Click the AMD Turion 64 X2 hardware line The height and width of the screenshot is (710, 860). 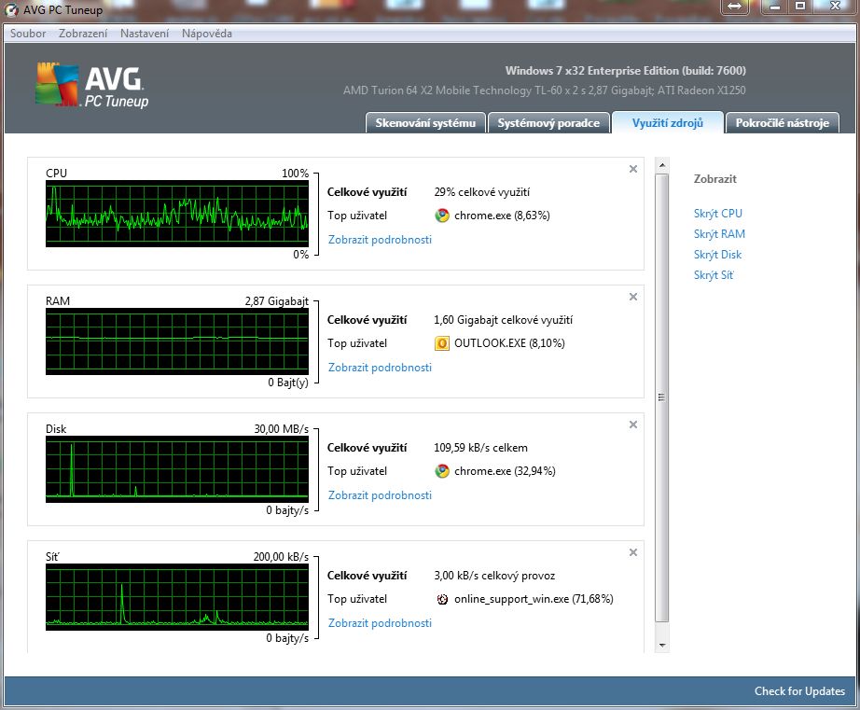point(544,90)
